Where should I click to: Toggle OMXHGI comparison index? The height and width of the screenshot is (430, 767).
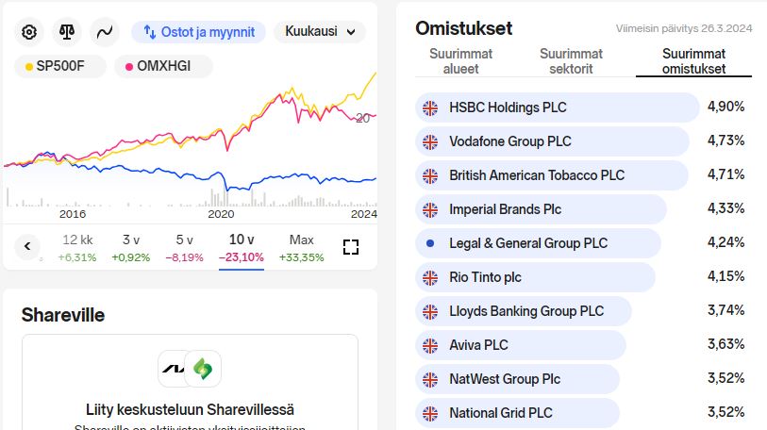[x=163, y=66]
